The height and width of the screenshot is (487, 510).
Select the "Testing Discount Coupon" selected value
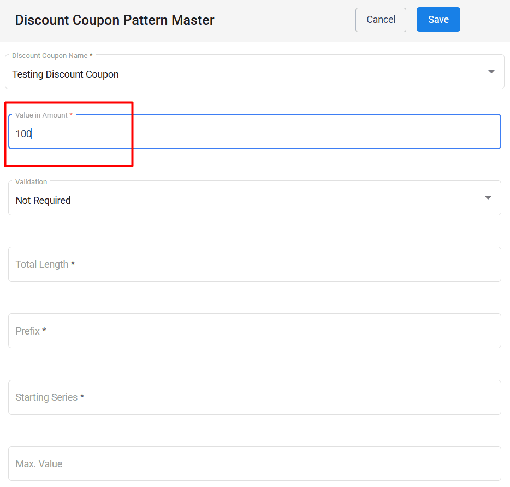[66, 74]
